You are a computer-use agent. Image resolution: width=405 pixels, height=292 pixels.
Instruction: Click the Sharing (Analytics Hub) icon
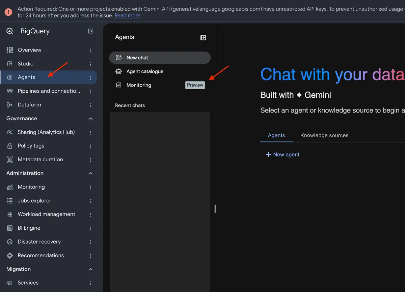pyautogui.click(x=10, y=132)
